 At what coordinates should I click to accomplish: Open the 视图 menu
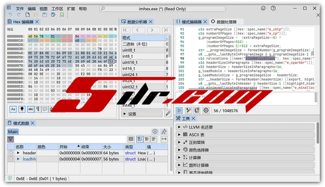[43, 9]
